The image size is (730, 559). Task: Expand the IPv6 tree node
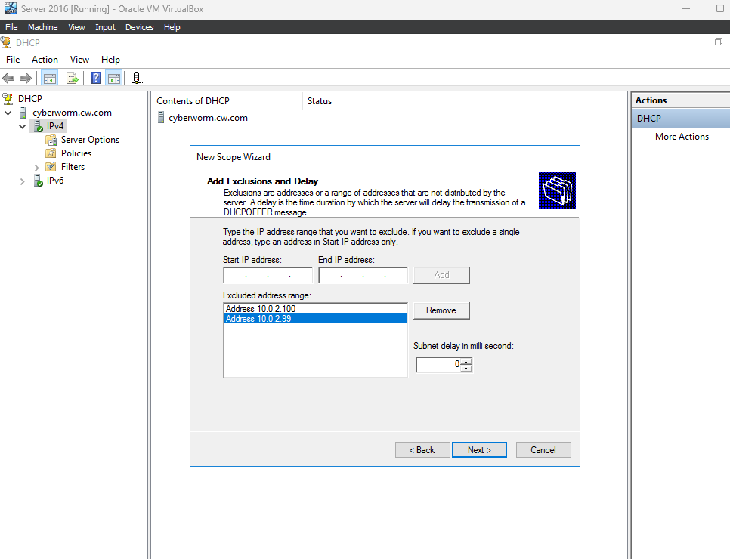23,181
